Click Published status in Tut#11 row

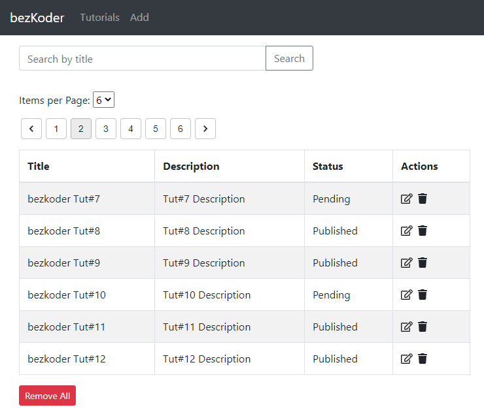point(335,327)
